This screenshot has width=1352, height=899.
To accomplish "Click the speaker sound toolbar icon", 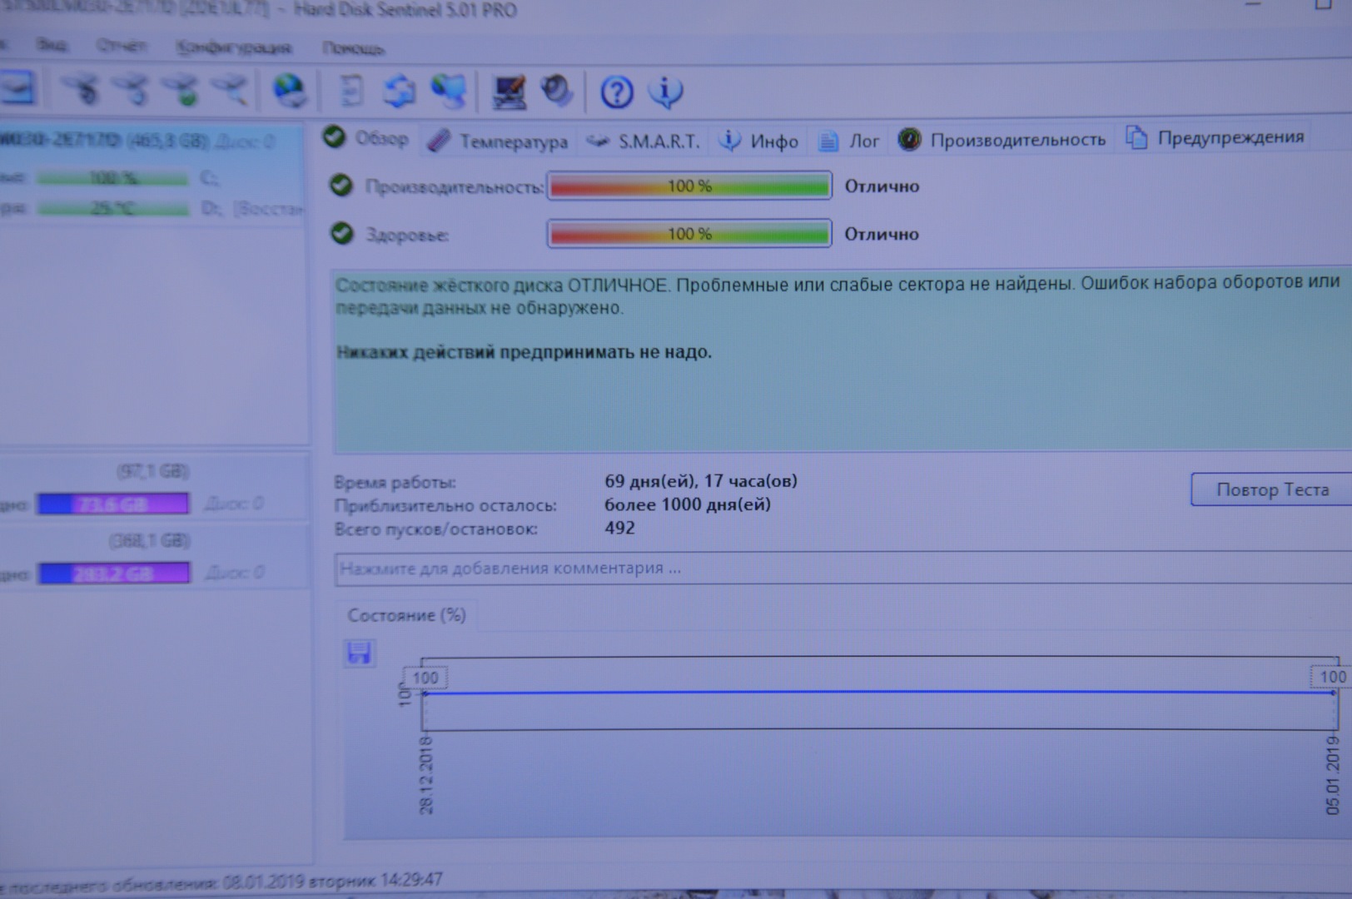I will pyautogui.click(x=556, y=91).
